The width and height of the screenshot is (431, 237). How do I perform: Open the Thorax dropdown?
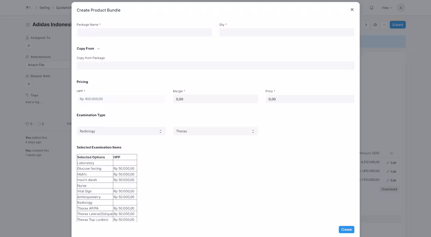pyautogui.click(x=215, y=131)
